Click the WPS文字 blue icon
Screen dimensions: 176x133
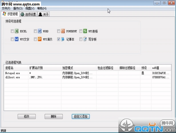click(17, 39)
